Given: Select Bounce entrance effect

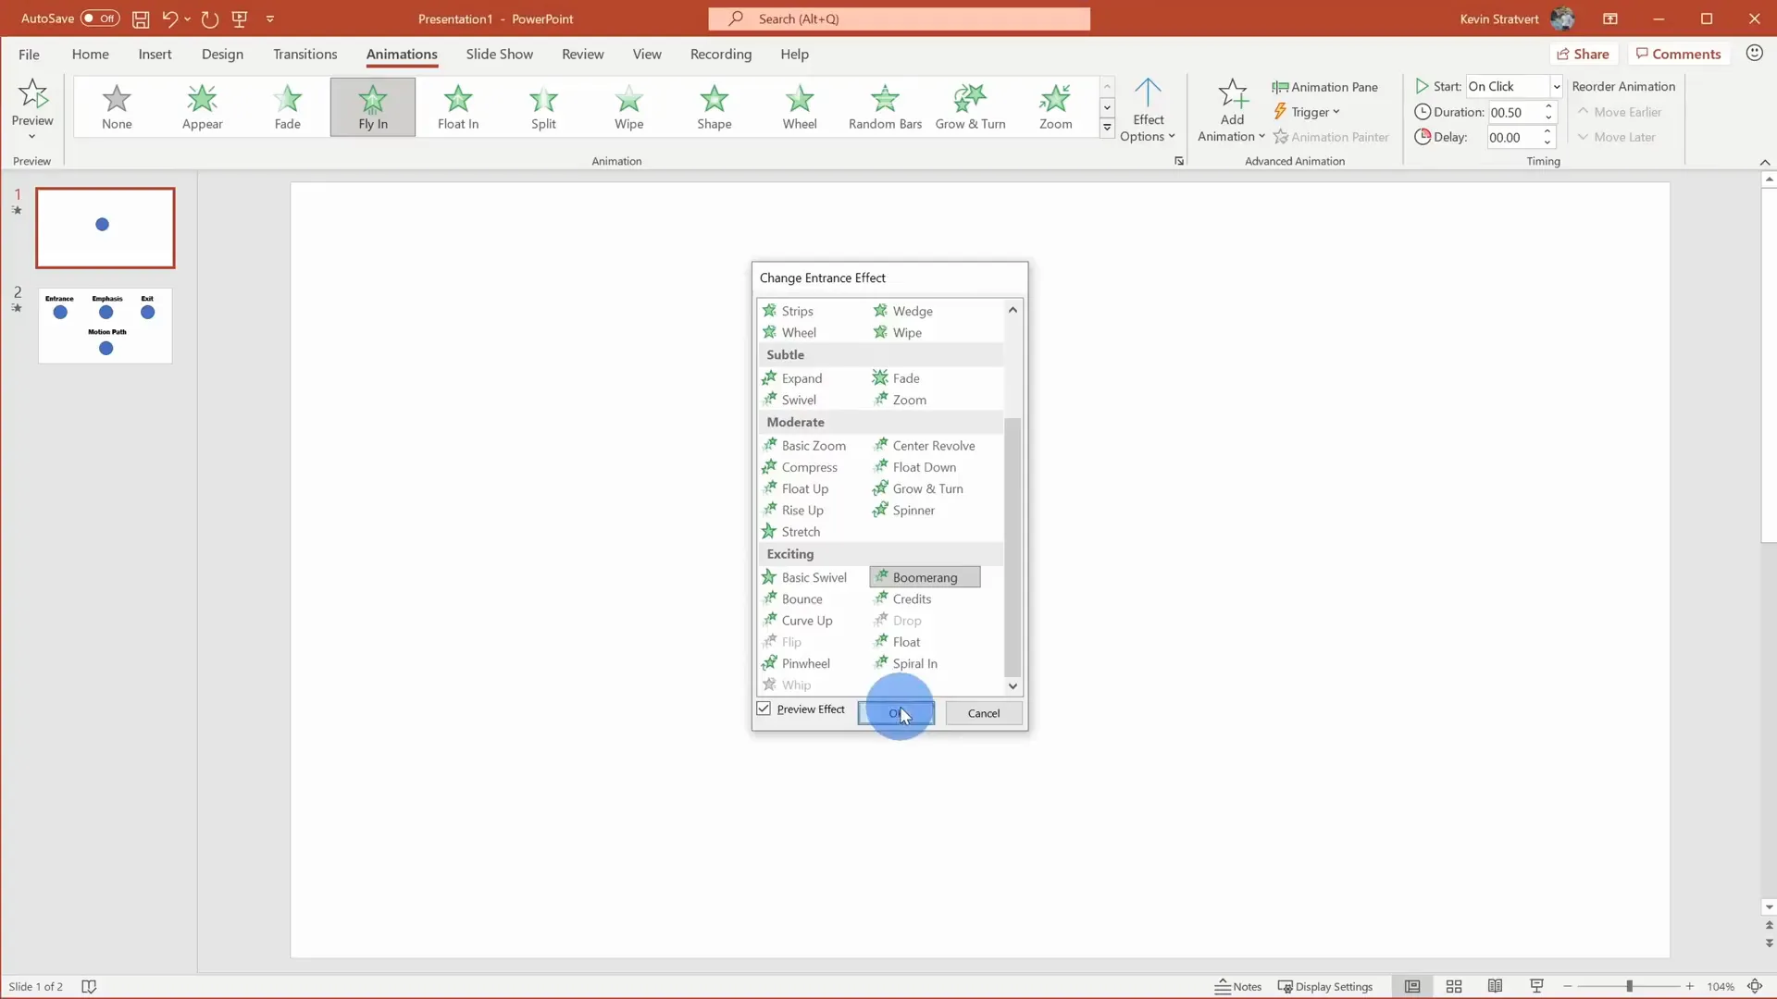Looking at the screenshot, I should [792, 598].
